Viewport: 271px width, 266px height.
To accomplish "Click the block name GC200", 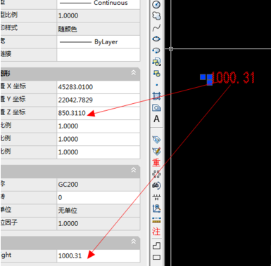I will point(99,185).
